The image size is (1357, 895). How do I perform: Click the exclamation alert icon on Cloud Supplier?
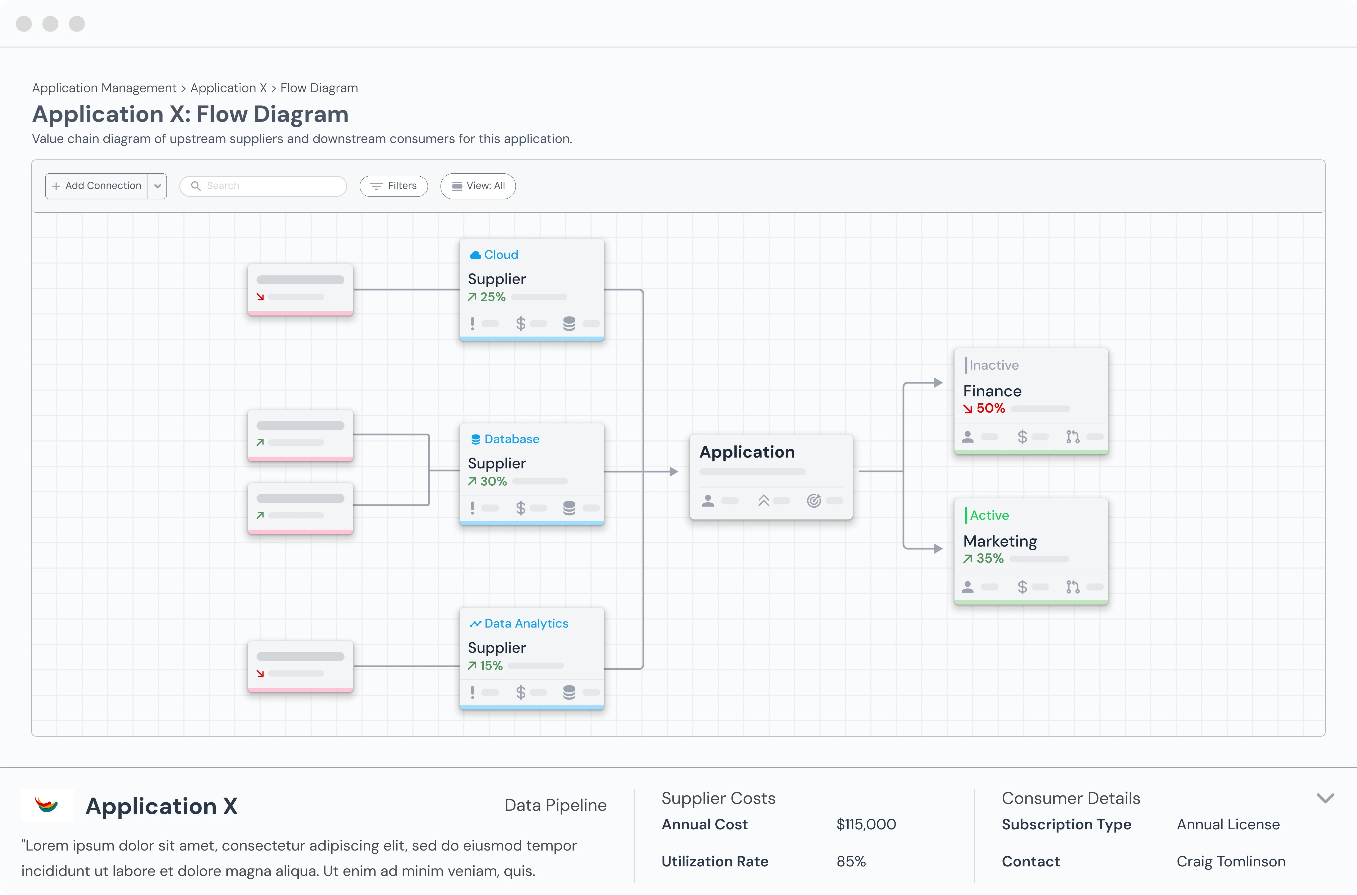pyautogui.click(x=473, y=324)
